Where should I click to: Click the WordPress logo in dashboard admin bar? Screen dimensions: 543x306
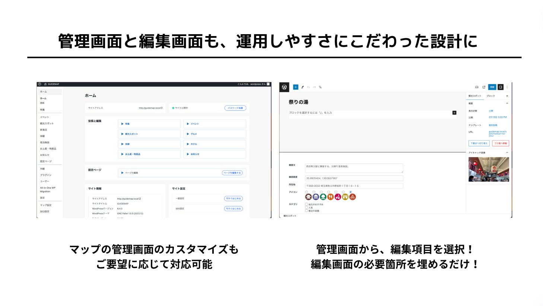pos(40,84)
